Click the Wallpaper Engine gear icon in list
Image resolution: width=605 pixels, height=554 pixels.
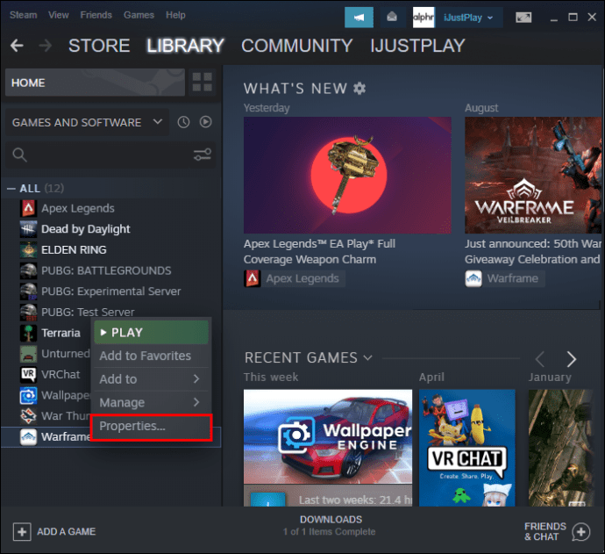[x=28, y=395]
